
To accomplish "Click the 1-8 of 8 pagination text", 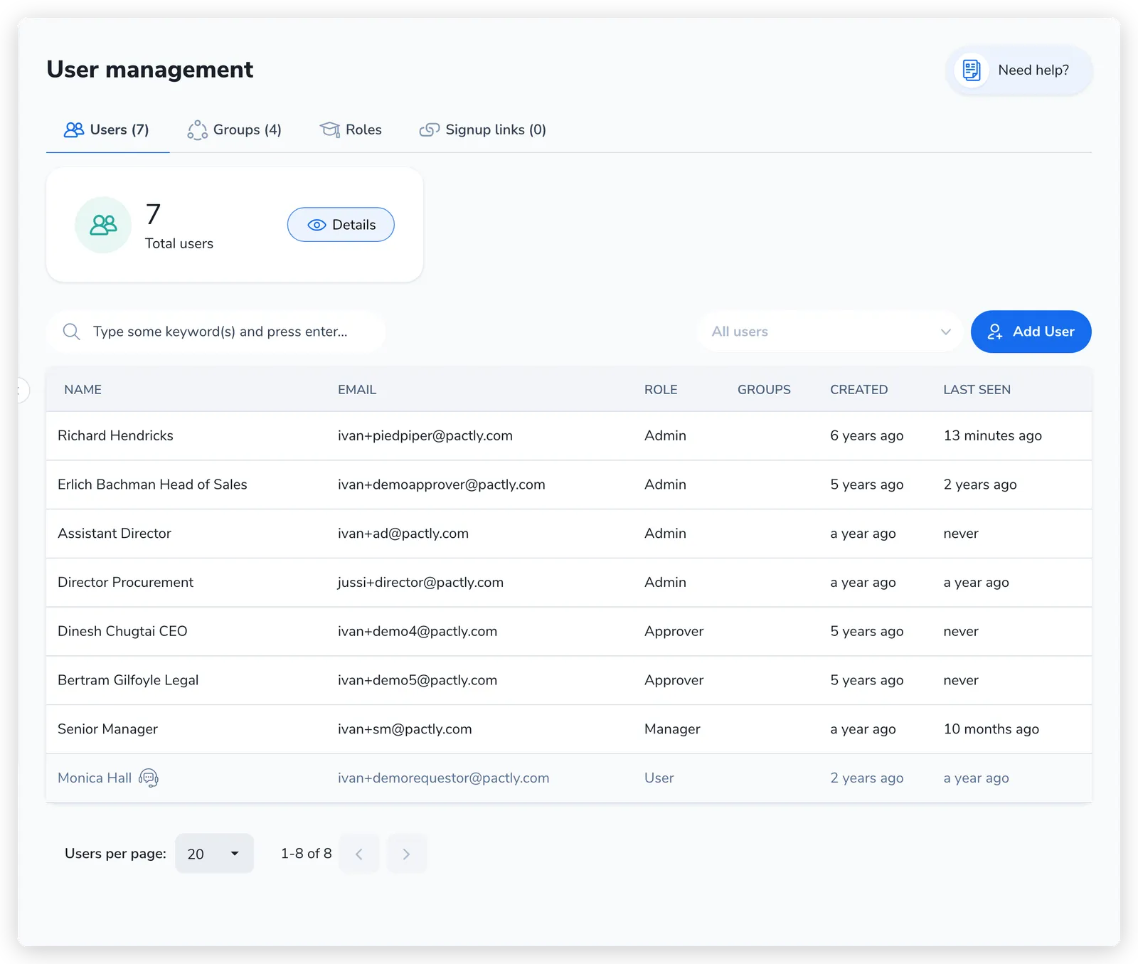I will (x=307, y=853).
